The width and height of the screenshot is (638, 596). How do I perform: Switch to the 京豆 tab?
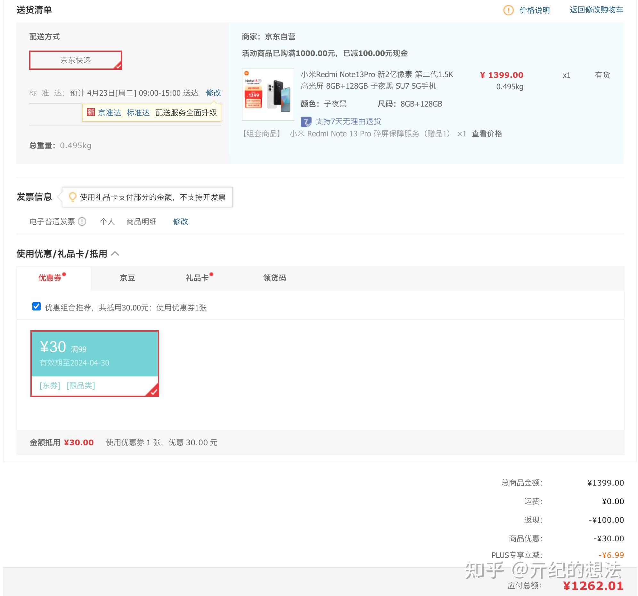pos(127,278)
